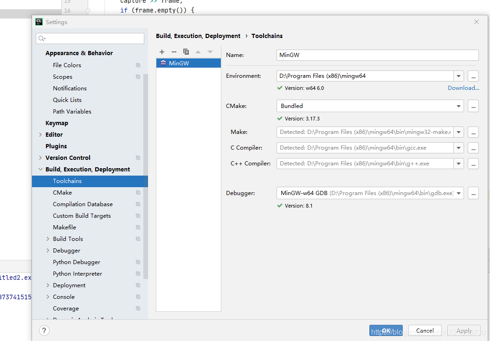Open the Debugger dropdown arrow
This screenshot has height=341, width=490.
click(x=458, y=193)
